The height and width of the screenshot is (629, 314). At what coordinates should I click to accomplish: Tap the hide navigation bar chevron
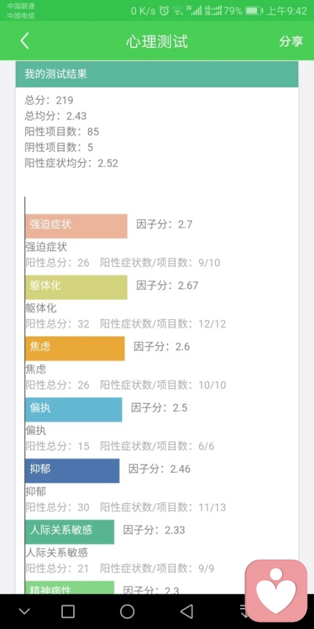click(x=24, y=611)
